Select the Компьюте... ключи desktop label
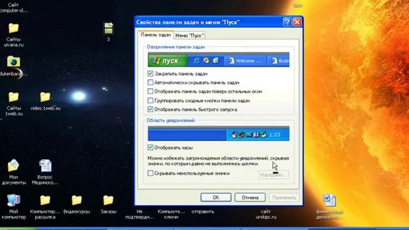The width and height of the screenshot is (409, 230). [x=171, y=214]
